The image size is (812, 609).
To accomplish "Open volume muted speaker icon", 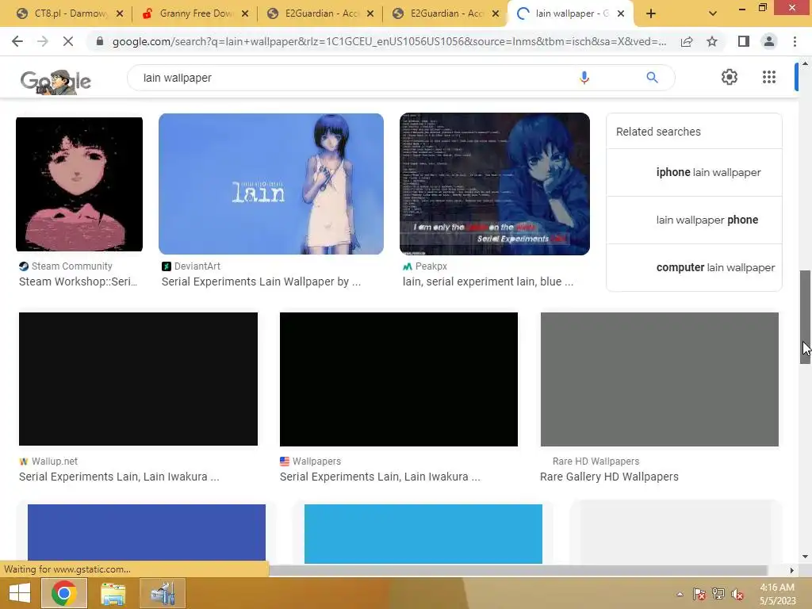I will pos(738,594).
